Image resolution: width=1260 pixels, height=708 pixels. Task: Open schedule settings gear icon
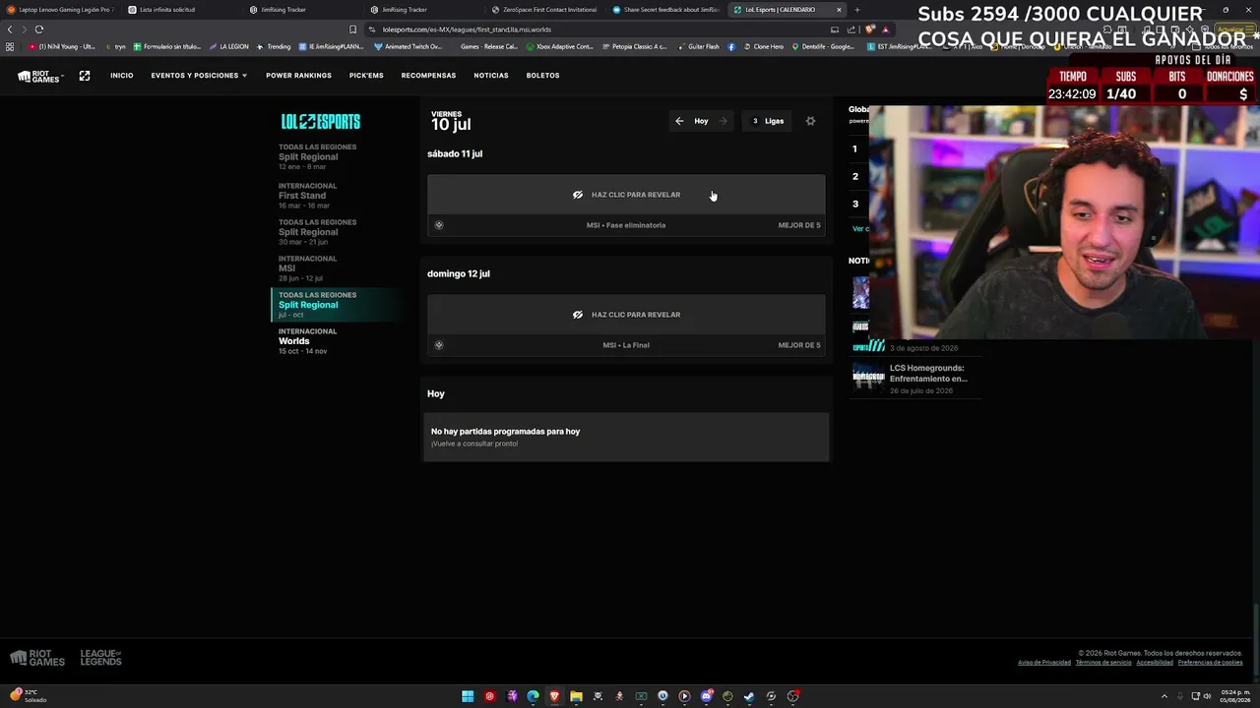tap(810, 121)
